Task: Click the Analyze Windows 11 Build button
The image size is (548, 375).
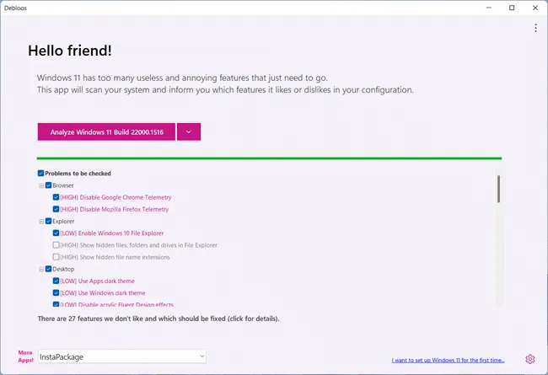Action: click(x=106, y=132)
